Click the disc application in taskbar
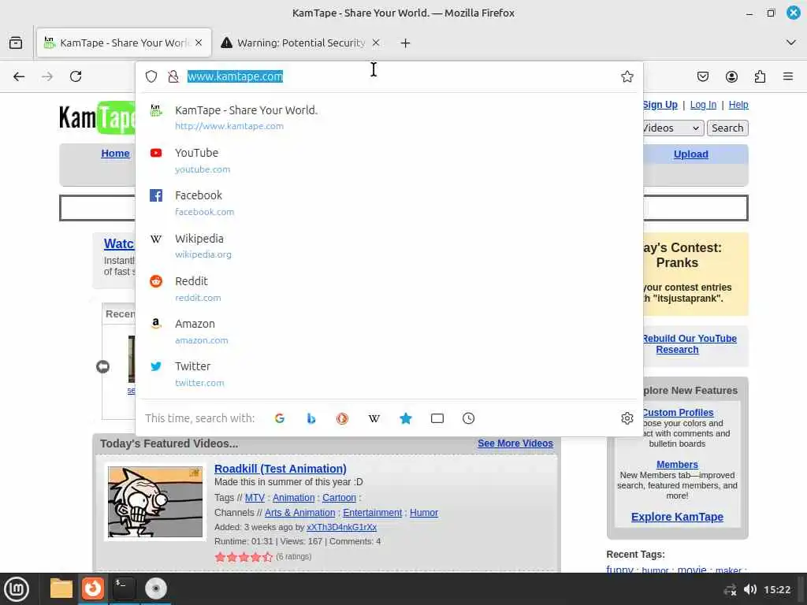Viewport: 807px width, 605px height. point(155,588)
